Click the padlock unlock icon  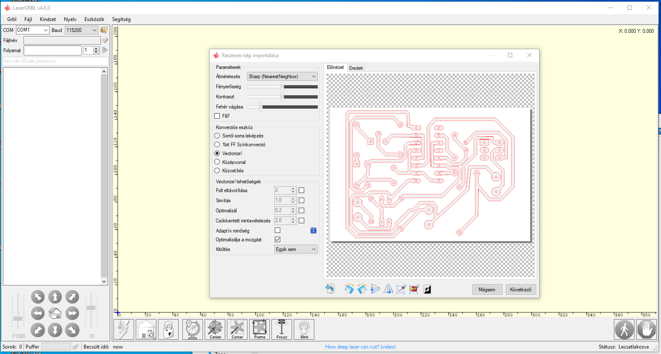(x=169, y=329)
